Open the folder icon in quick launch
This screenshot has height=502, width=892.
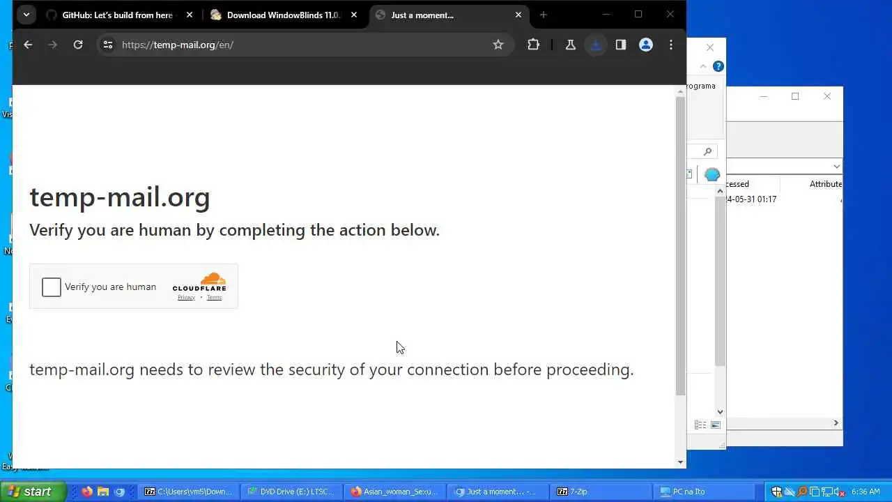click(103, 492)
